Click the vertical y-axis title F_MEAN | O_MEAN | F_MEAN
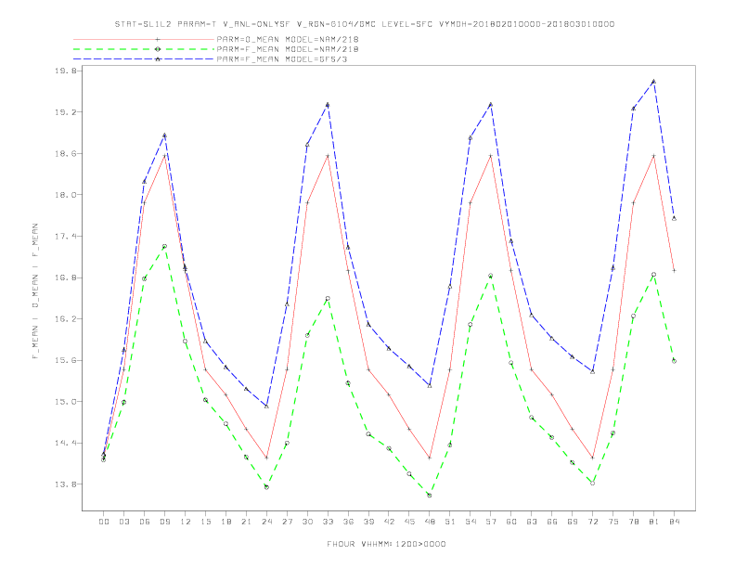This screenshot has height=568, width=735. coord(35,291)
